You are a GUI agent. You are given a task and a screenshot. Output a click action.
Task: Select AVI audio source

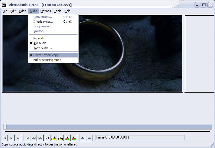[x=53, y=43]
